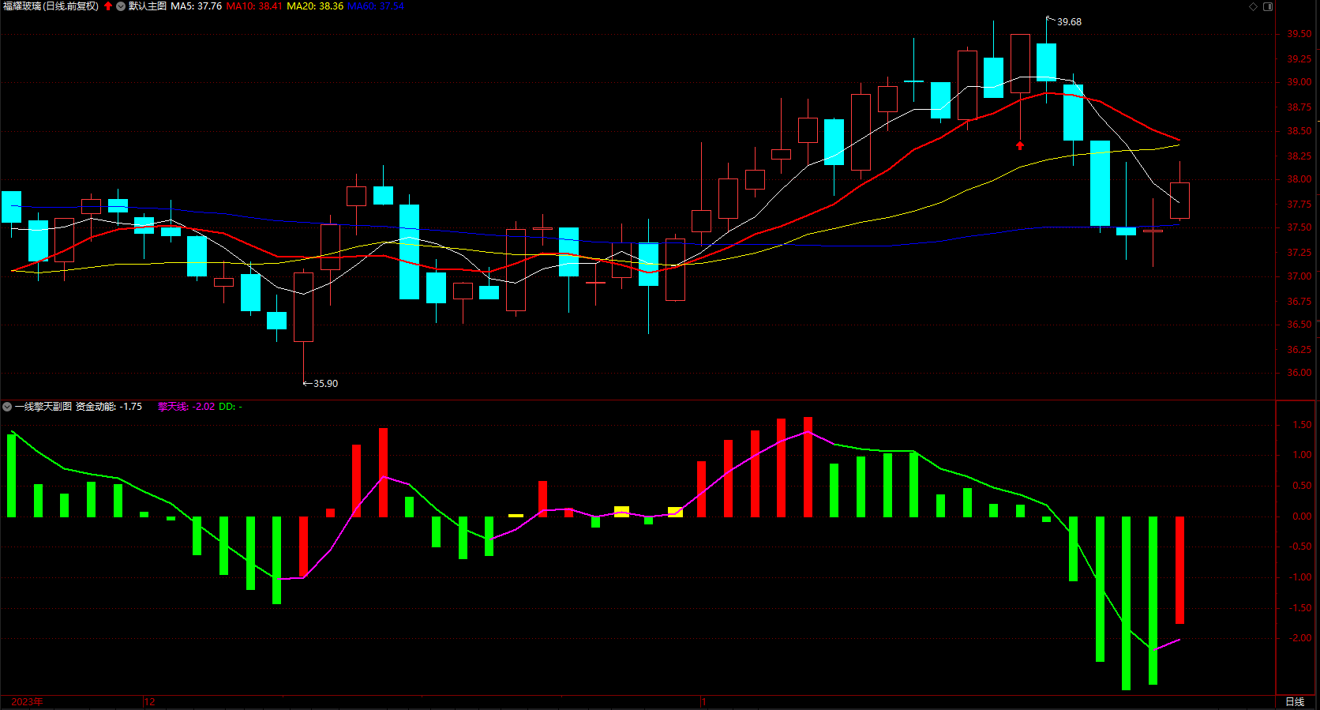Click the MA5: 37.76 value label

tap(197, 6)
